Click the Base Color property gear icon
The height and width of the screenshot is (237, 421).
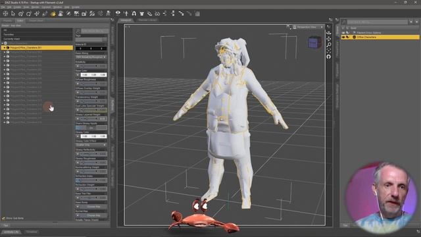click(x=78, y=74)
